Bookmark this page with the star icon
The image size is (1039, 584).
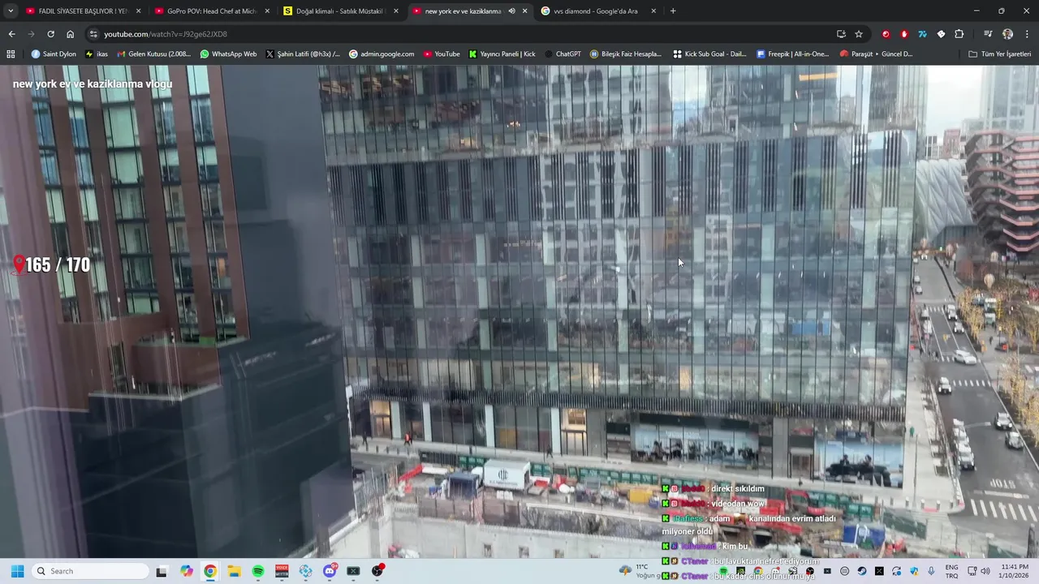point(859,34)
